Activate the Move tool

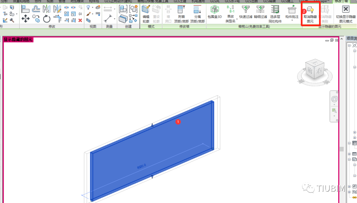(25, 18)
